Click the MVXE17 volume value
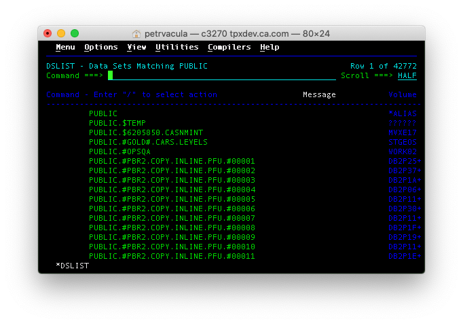This screenshot has width=463, height=324. coord(403,132)
